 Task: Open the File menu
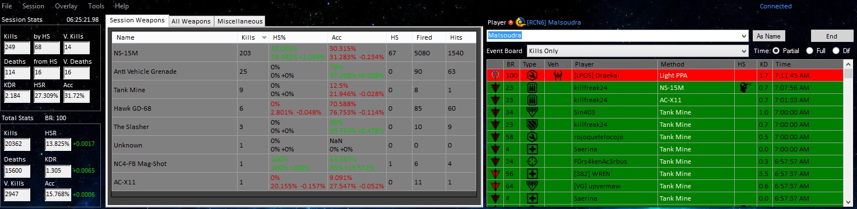pos(7,6)
